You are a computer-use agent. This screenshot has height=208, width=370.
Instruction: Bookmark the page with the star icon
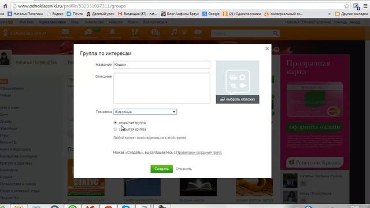(347, 6)
